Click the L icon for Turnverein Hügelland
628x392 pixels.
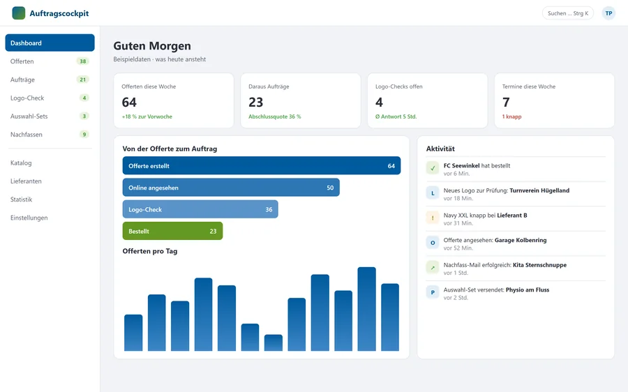(x=433, y=193)
